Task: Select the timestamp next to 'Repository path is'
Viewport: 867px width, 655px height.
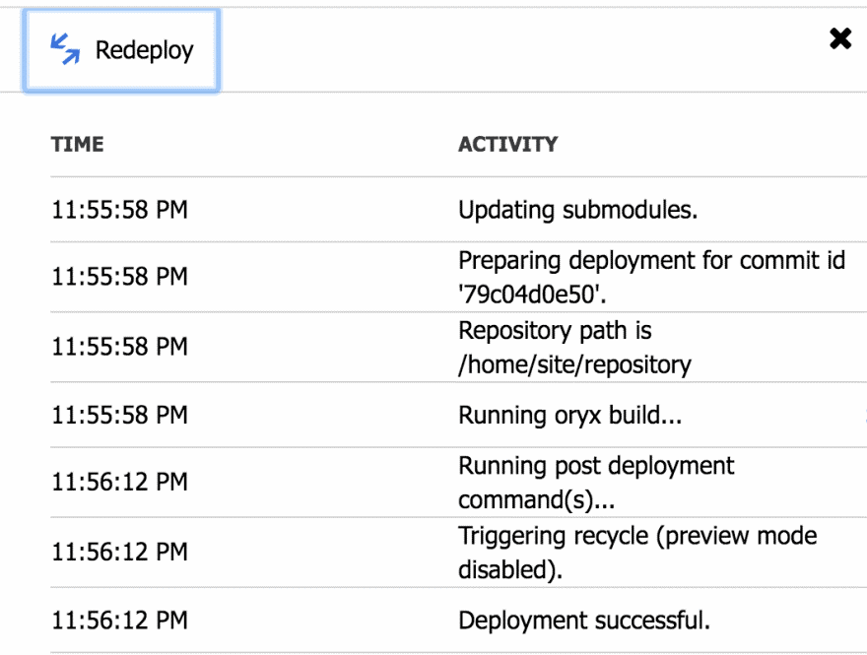Action: coord(119,347)
